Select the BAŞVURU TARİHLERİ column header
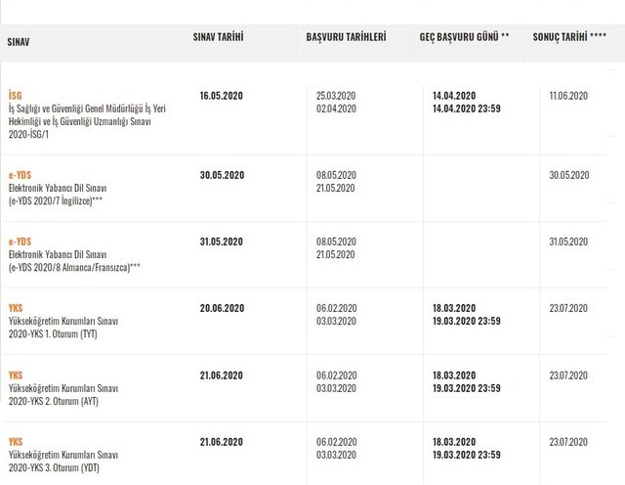This screenshot has width=625, height=485. [x=346, y=37]
